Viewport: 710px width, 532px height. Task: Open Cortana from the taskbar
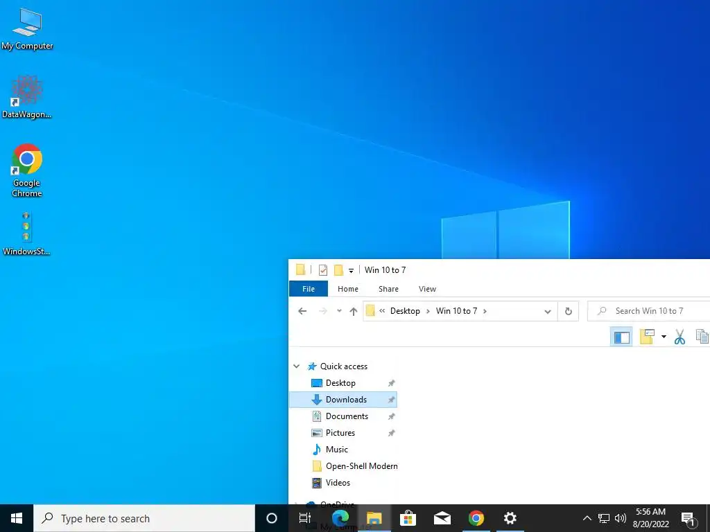coord(272,518)
